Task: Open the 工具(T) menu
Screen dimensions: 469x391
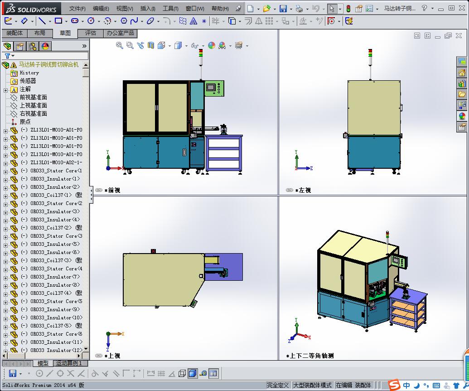Action: tap(170, 8)
